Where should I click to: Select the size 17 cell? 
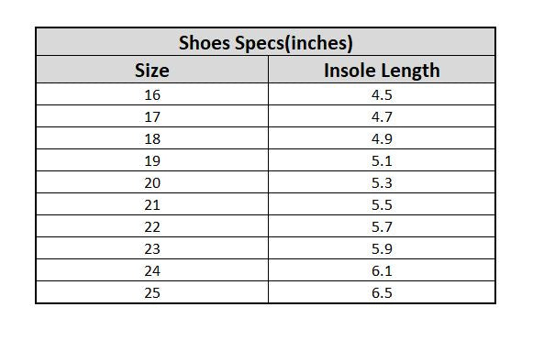[x=152, y=116]
